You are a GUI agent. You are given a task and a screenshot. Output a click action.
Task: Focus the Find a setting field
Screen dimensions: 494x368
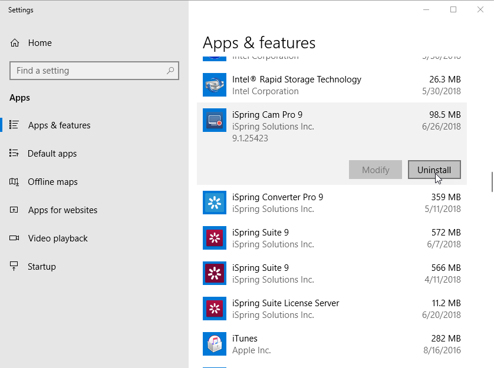(x=88, y=71)
